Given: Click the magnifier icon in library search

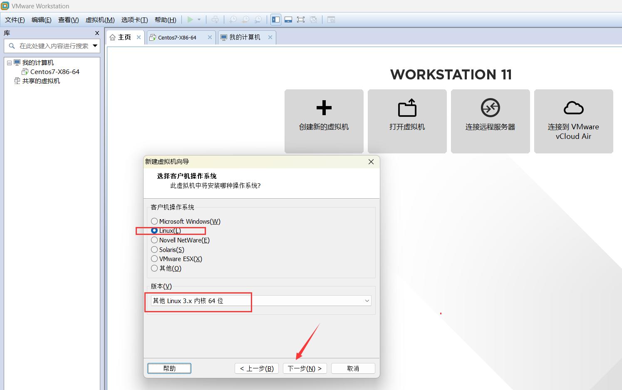Looking at the screenshot, I should 12,46.
